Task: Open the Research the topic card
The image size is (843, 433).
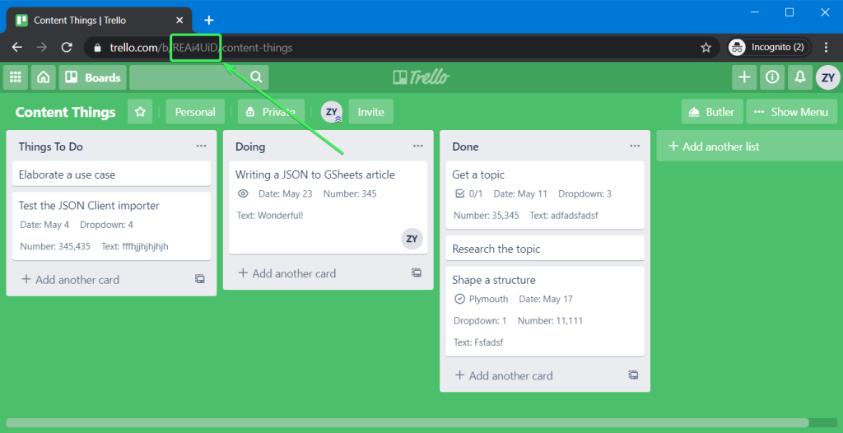Action: tap(545, 249)
